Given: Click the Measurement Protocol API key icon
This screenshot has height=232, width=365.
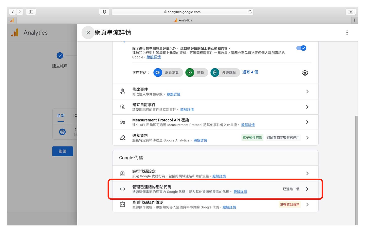Looking at the screenshot, I should click(122, 122).
